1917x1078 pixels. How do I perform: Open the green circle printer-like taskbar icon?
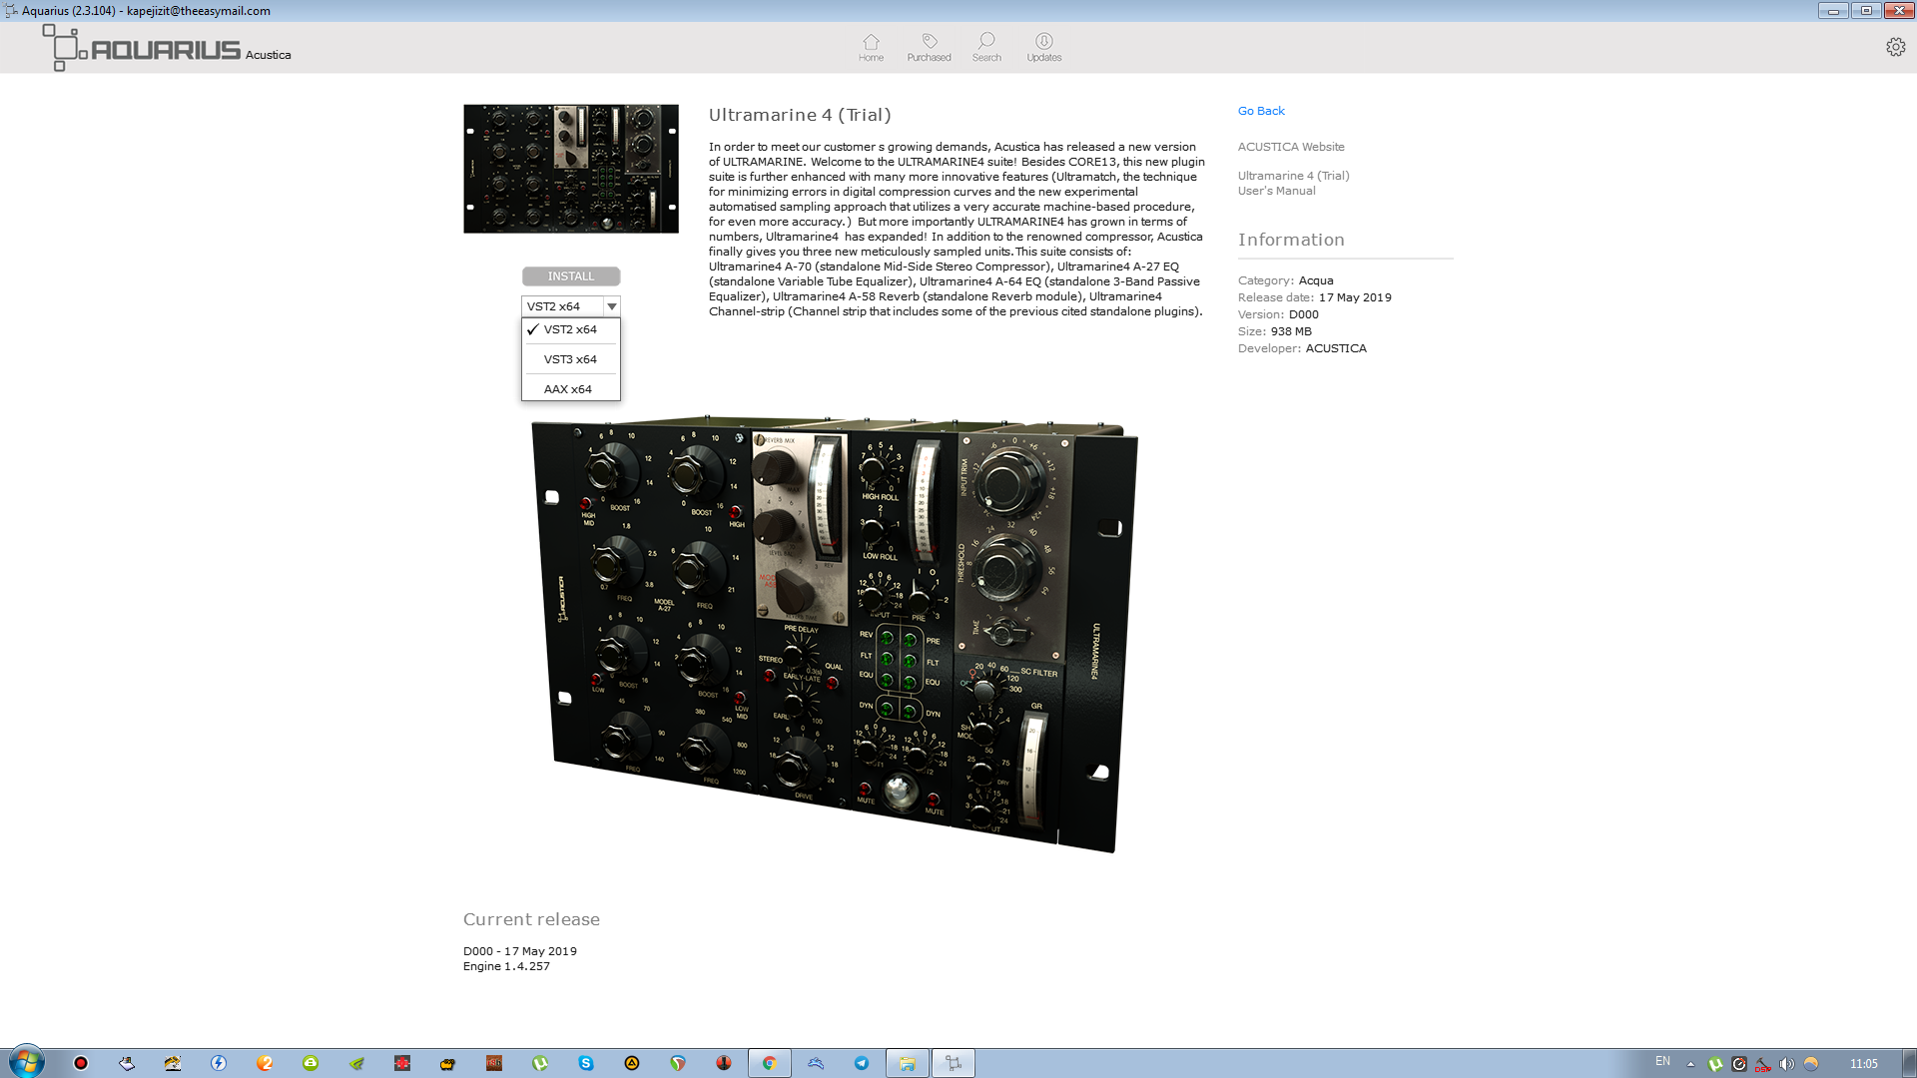pos(311,1063)
